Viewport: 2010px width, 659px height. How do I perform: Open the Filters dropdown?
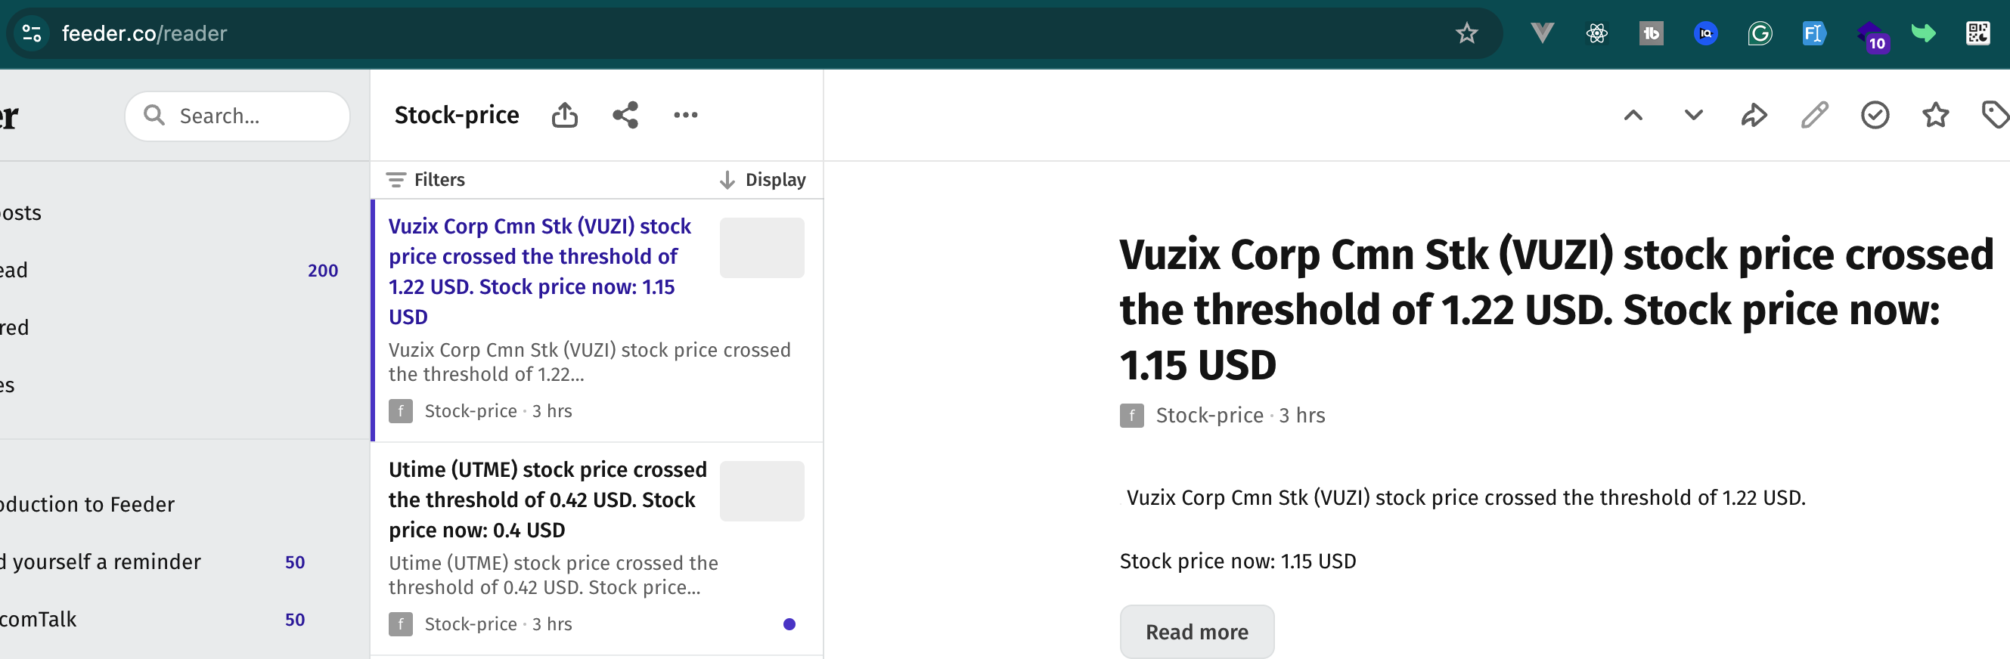(426, 180)
